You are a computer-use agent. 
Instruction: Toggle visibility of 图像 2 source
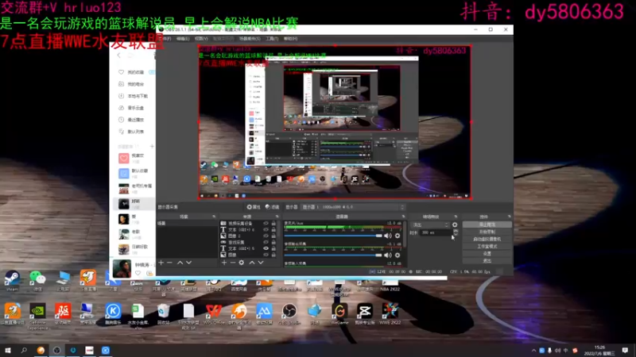[x=266, y=236]
